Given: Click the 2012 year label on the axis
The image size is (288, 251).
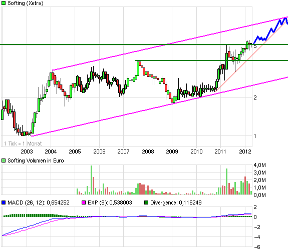Looking at the screenshot, I should [245, 151].
